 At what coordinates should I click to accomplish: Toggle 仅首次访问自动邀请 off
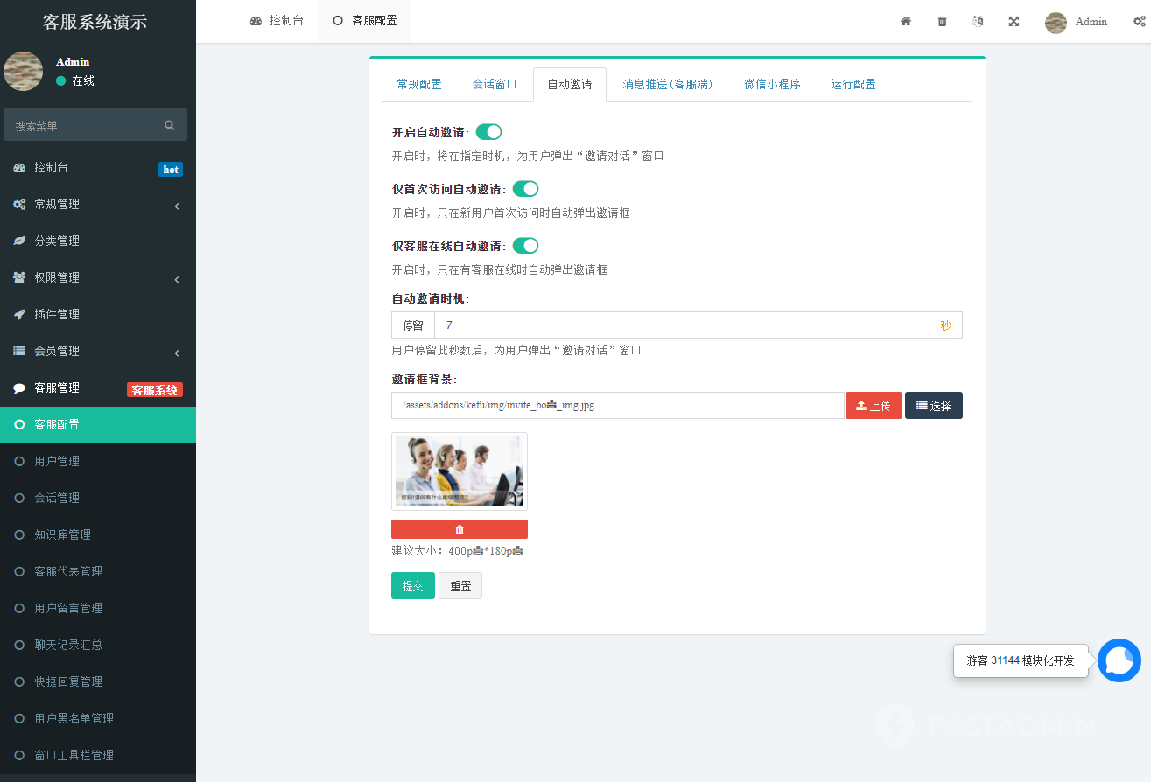525,188
